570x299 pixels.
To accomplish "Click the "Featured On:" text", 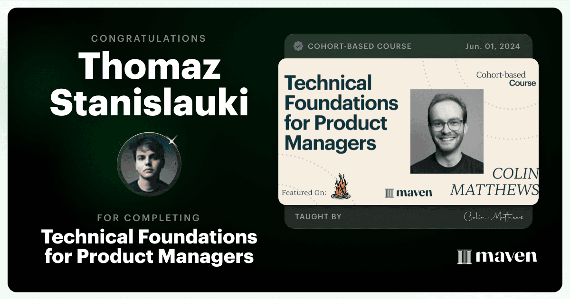I will (304, 193).
